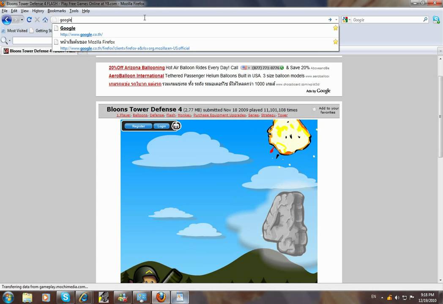Click the Register button in the game
Viewport: 443px width, 304px height.
pos(139,126)
